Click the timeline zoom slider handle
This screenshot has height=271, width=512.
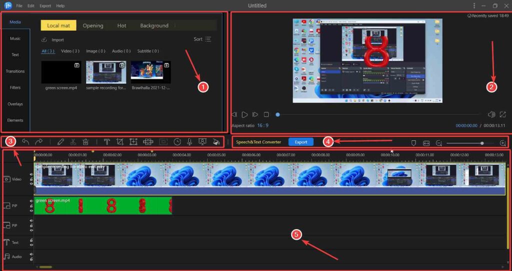pyautogui.click(x=482, y=143)
